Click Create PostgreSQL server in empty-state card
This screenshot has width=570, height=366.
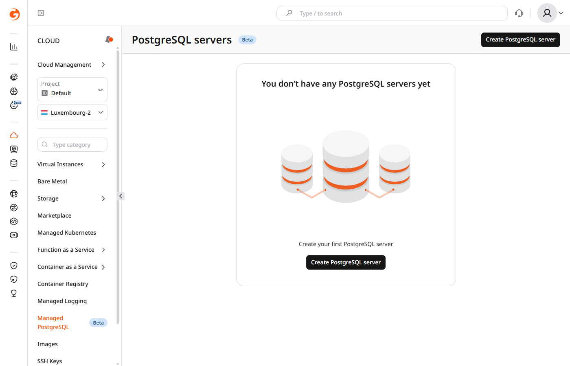click(346, 262)
